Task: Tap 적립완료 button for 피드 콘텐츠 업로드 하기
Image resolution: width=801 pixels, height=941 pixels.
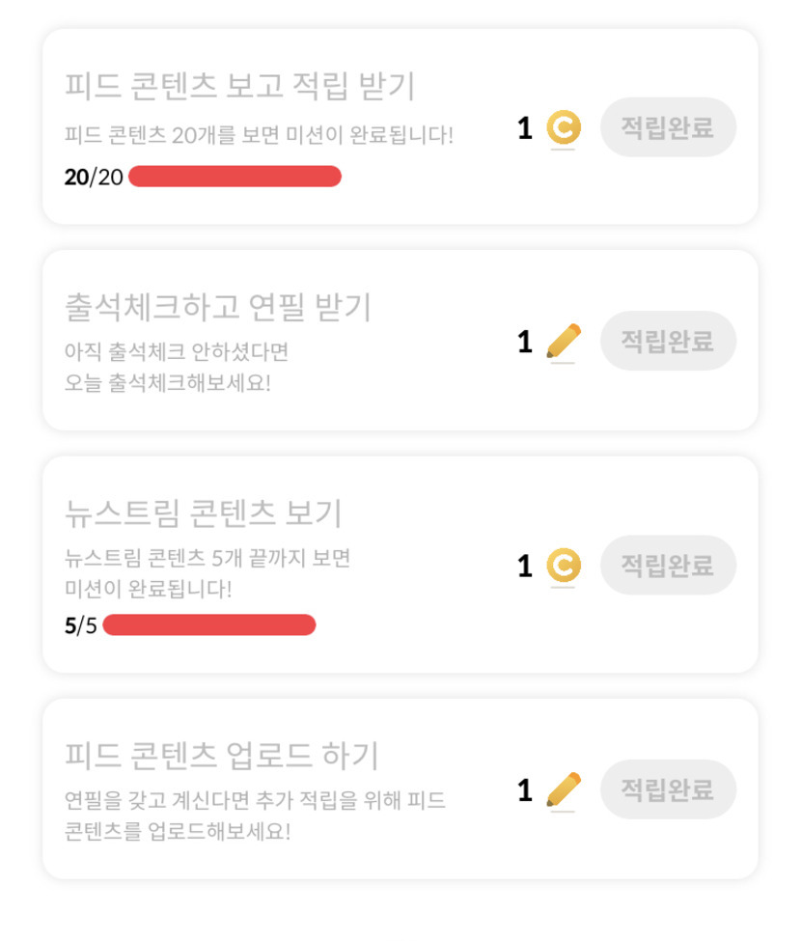Action: click(x=668, y=789)
